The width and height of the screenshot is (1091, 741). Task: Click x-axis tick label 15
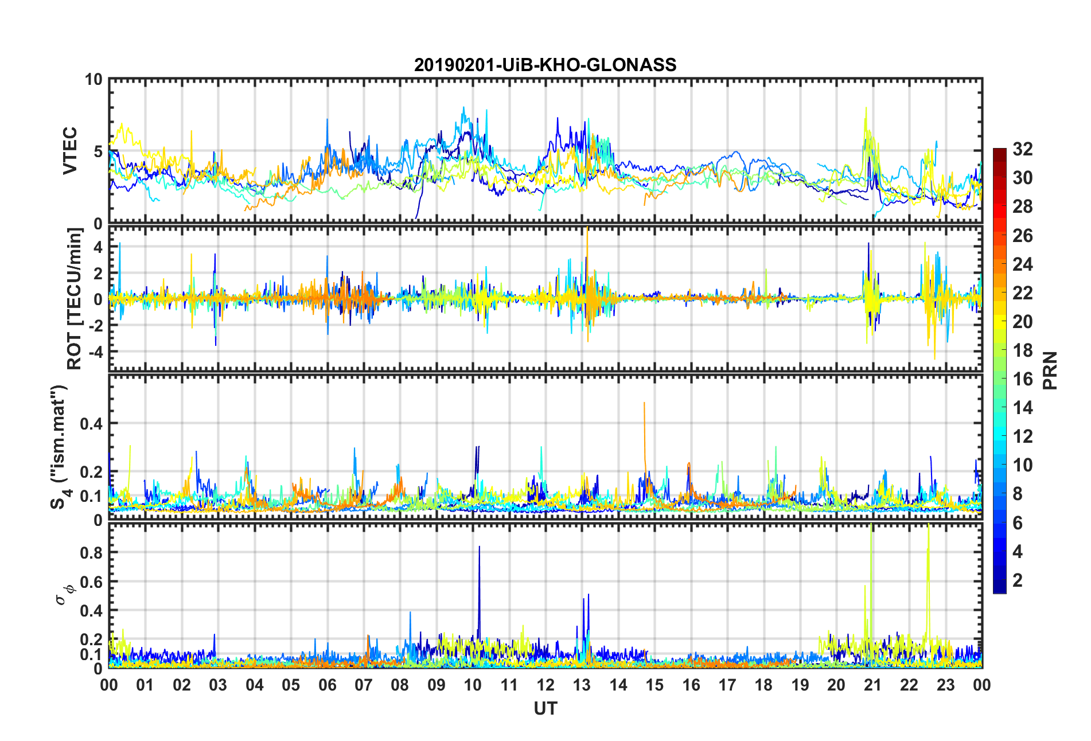[x=654, y=685]
